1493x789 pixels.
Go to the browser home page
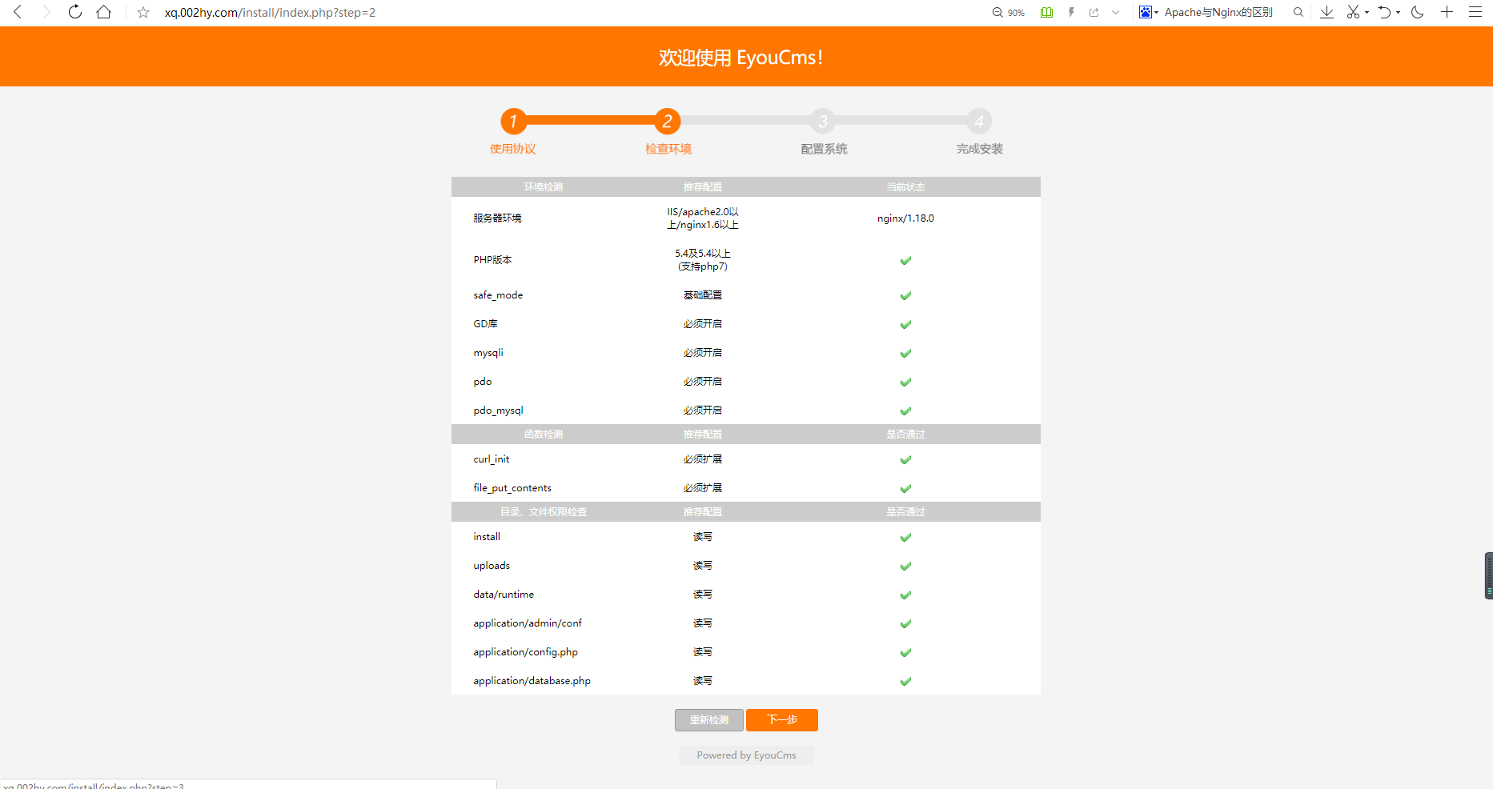coord(103,12)
